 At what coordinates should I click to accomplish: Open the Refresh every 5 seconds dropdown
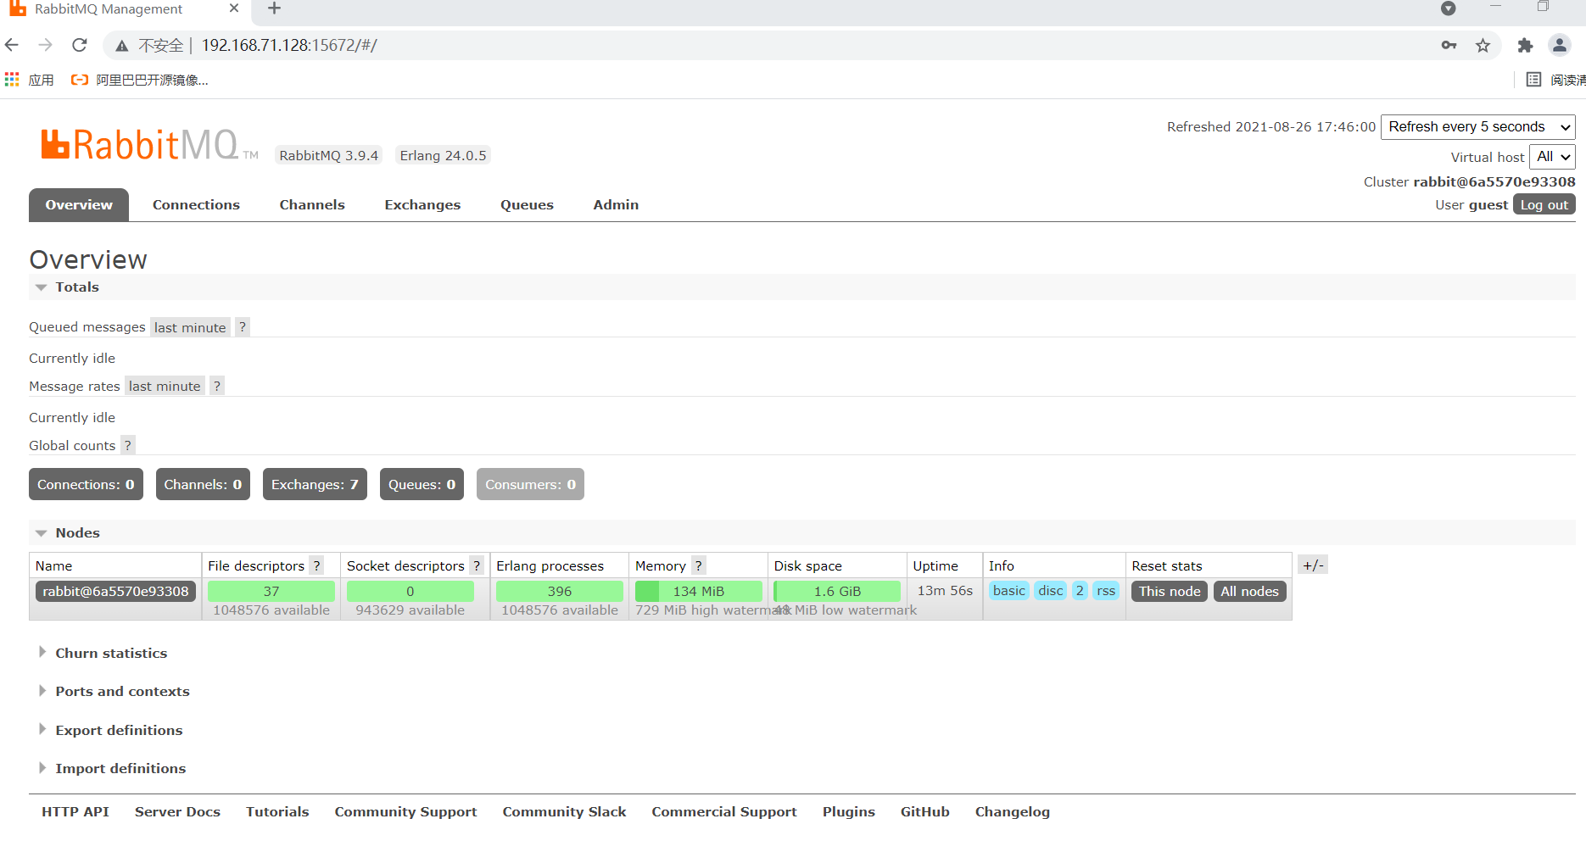[1478, 127]
